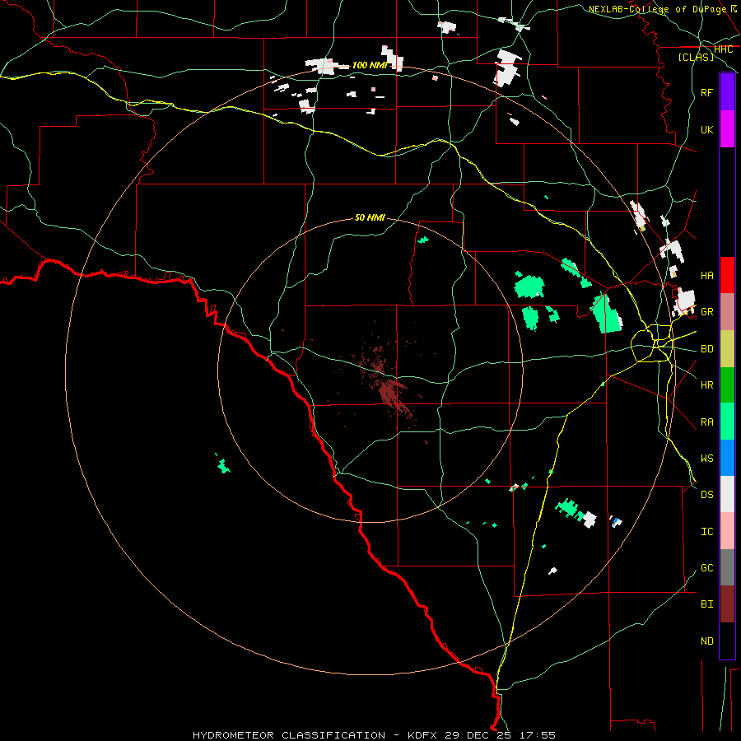This screenshot has width=741, height=741.
Task: Select the GC gray legend swatch
Action: [x=727, y=567]
